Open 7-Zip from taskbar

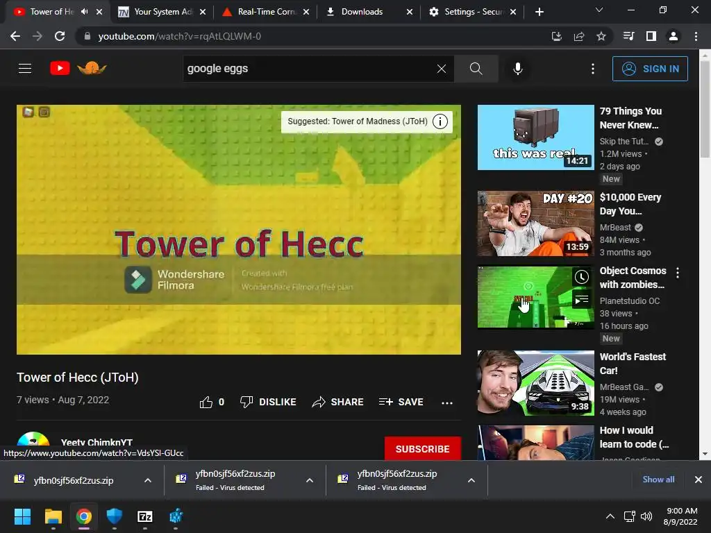145,516
